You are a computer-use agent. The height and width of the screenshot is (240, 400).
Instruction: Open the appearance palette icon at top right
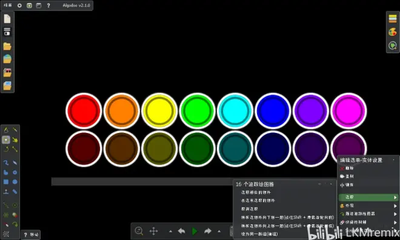[393, 32]
